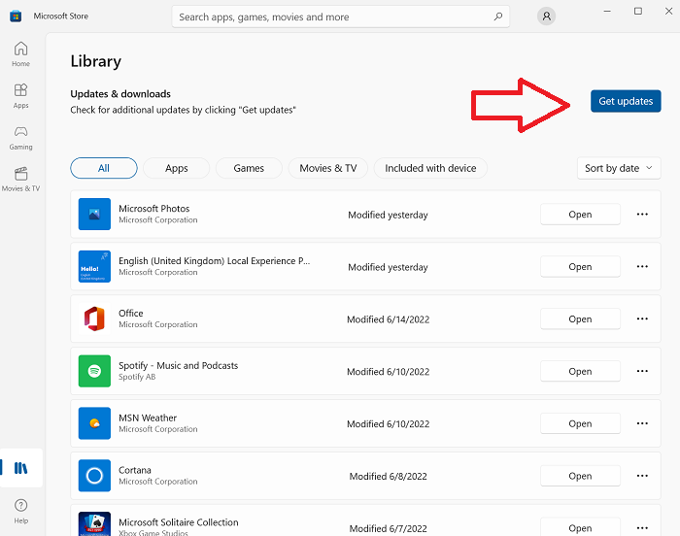
Task: Click the Get updates button
Action: [626, 101]
